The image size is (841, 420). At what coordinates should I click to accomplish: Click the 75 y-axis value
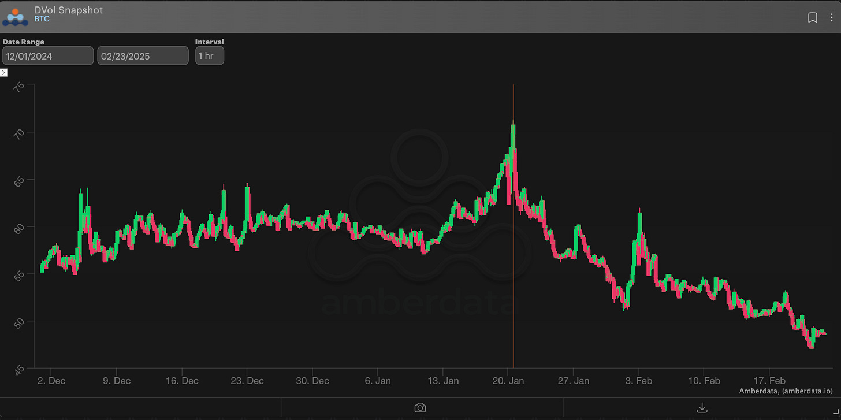(x=19, y=87)
